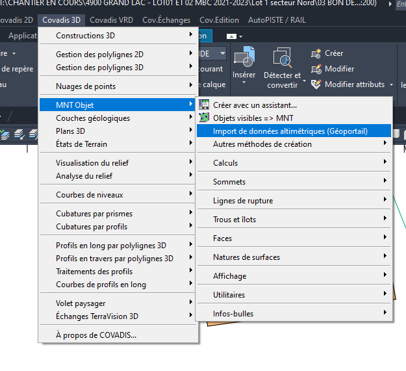Open Profils en travers par polylignes 3D
This screenshot has width=406, height=371.
coord(118,259)
